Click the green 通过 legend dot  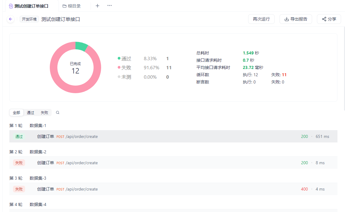pyautogui.click(x=119, y=58)
